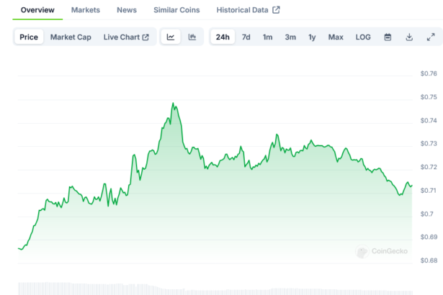Go to Similar Coins tab
This screenshot has width=443, height=295.
pyautogui.click(x=176, y=10)
